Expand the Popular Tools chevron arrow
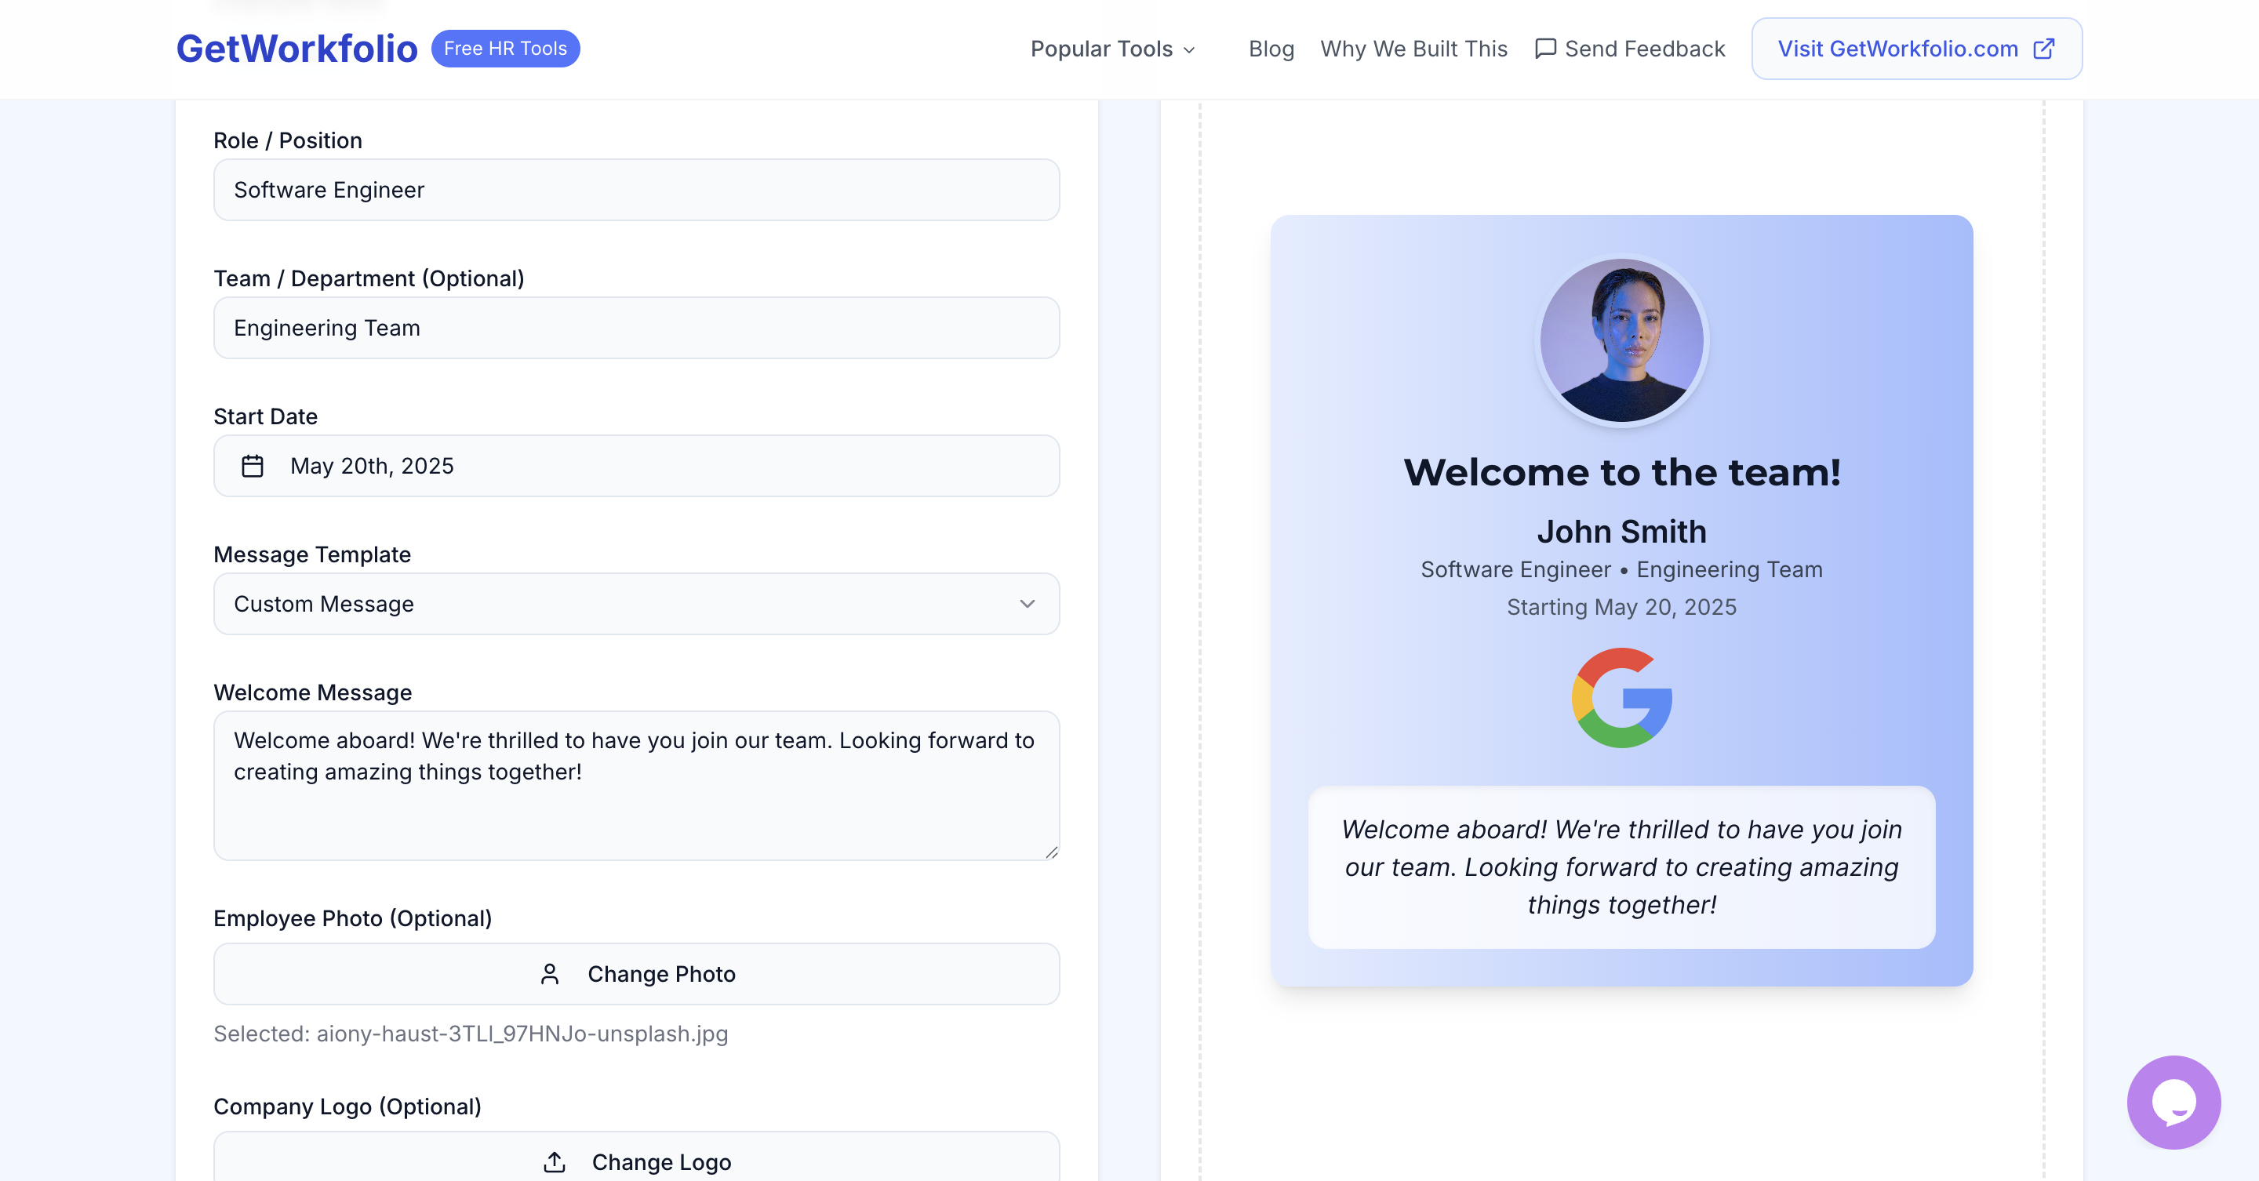Image resolution: width=2259 pixels, height=1181 pixels. click(x=1189, y=50)
